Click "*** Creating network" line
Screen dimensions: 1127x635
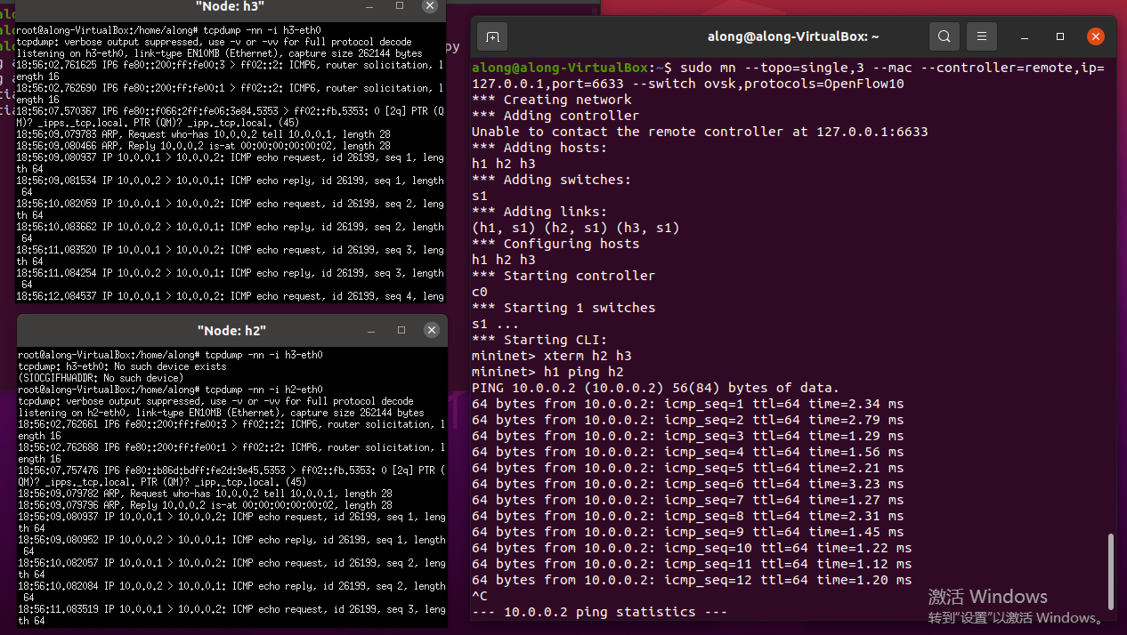click(x=551, y=100)
